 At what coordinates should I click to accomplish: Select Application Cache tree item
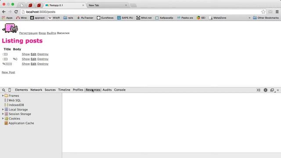coord(19,123)
